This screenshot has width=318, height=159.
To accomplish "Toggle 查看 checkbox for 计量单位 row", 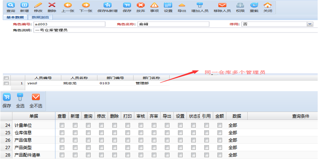I will (x=62, y=125).
